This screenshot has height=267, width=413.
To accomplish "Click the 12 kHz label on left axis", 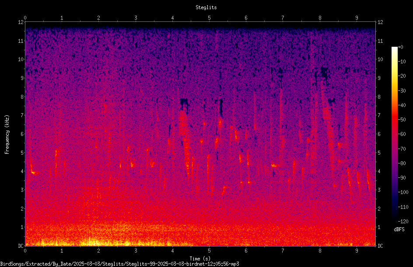I will pyautogui.click(x=21, y=22).
